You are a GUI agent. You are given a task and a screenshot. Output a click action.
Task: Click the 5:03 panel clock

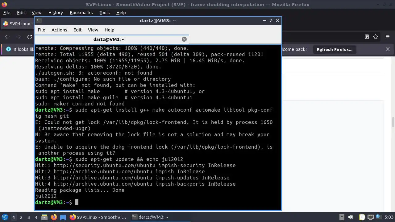point(389,217)
